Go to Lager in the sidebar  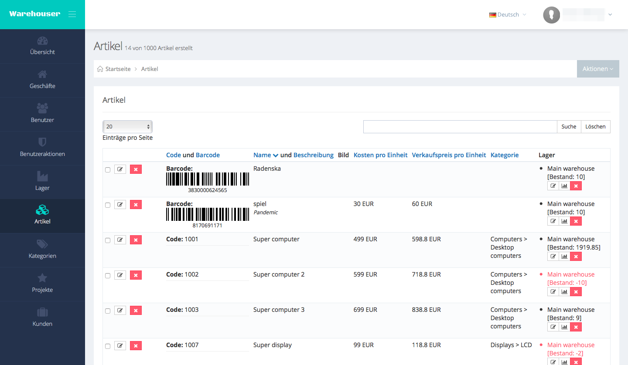[x=42, y=182]
